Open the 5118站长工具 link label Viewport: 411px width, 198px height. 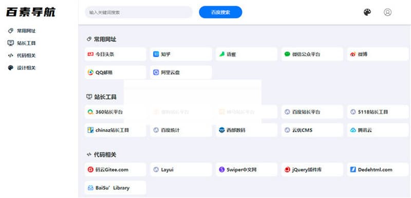373,112
